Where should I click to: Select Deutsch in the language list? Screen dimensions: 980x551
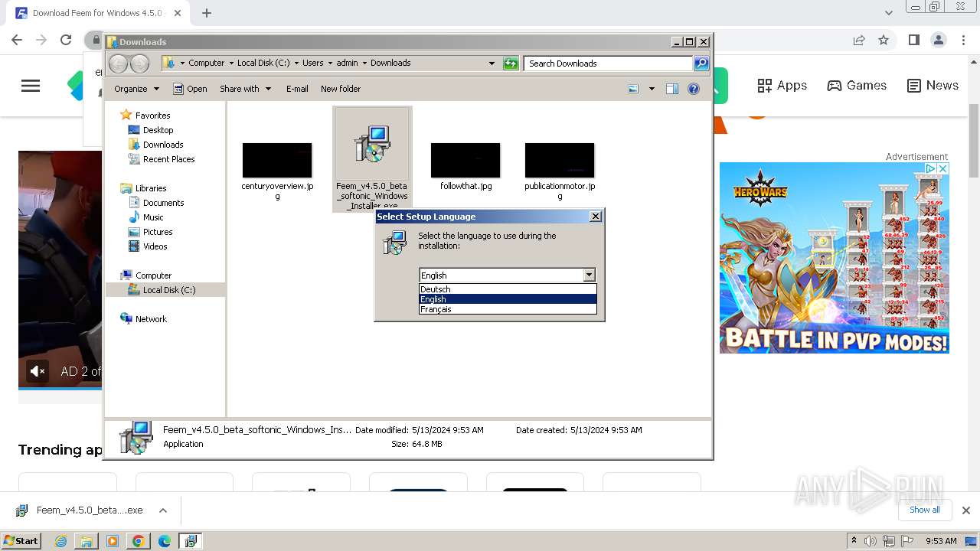508,289
